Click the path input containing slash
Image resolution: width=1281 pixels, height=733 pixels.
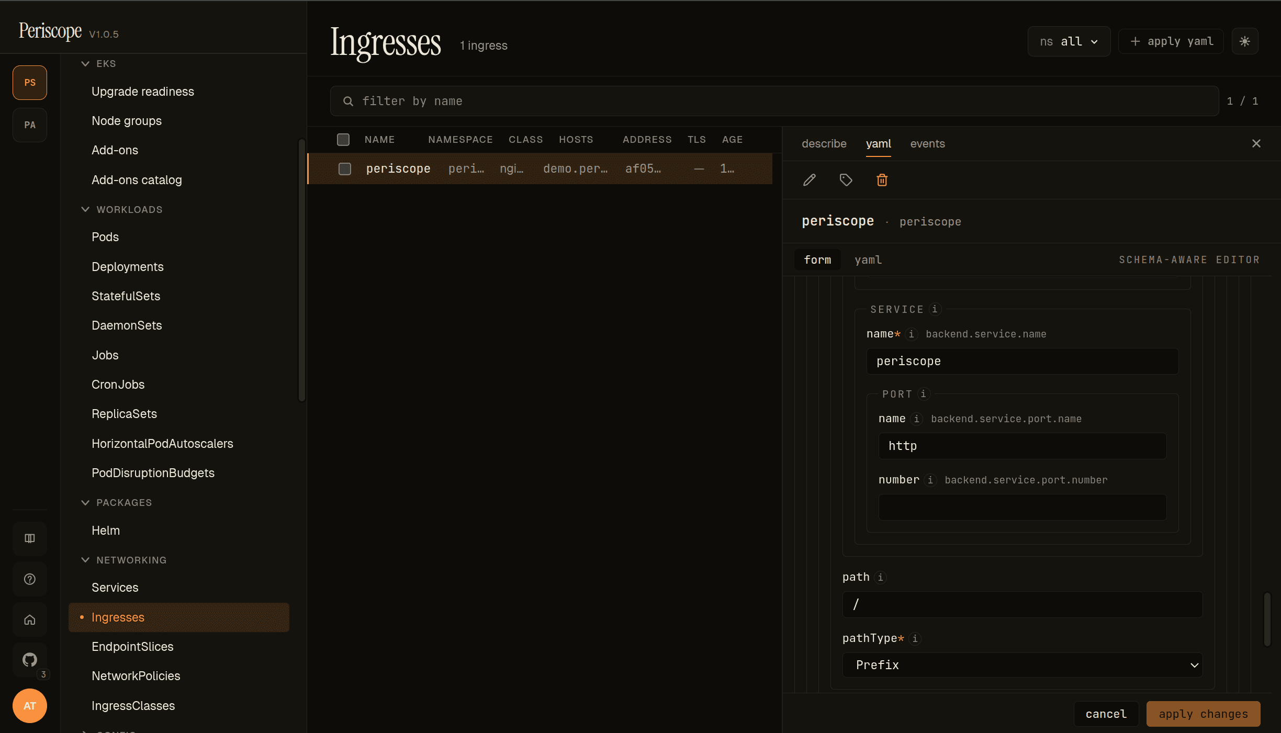click(1022, 605)
